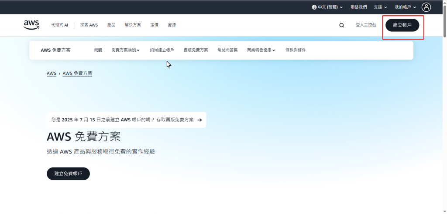This screenshot has width=447, height=214.
Task: Select 如何建立帳戶 tab
Action: tap(162, 50)
